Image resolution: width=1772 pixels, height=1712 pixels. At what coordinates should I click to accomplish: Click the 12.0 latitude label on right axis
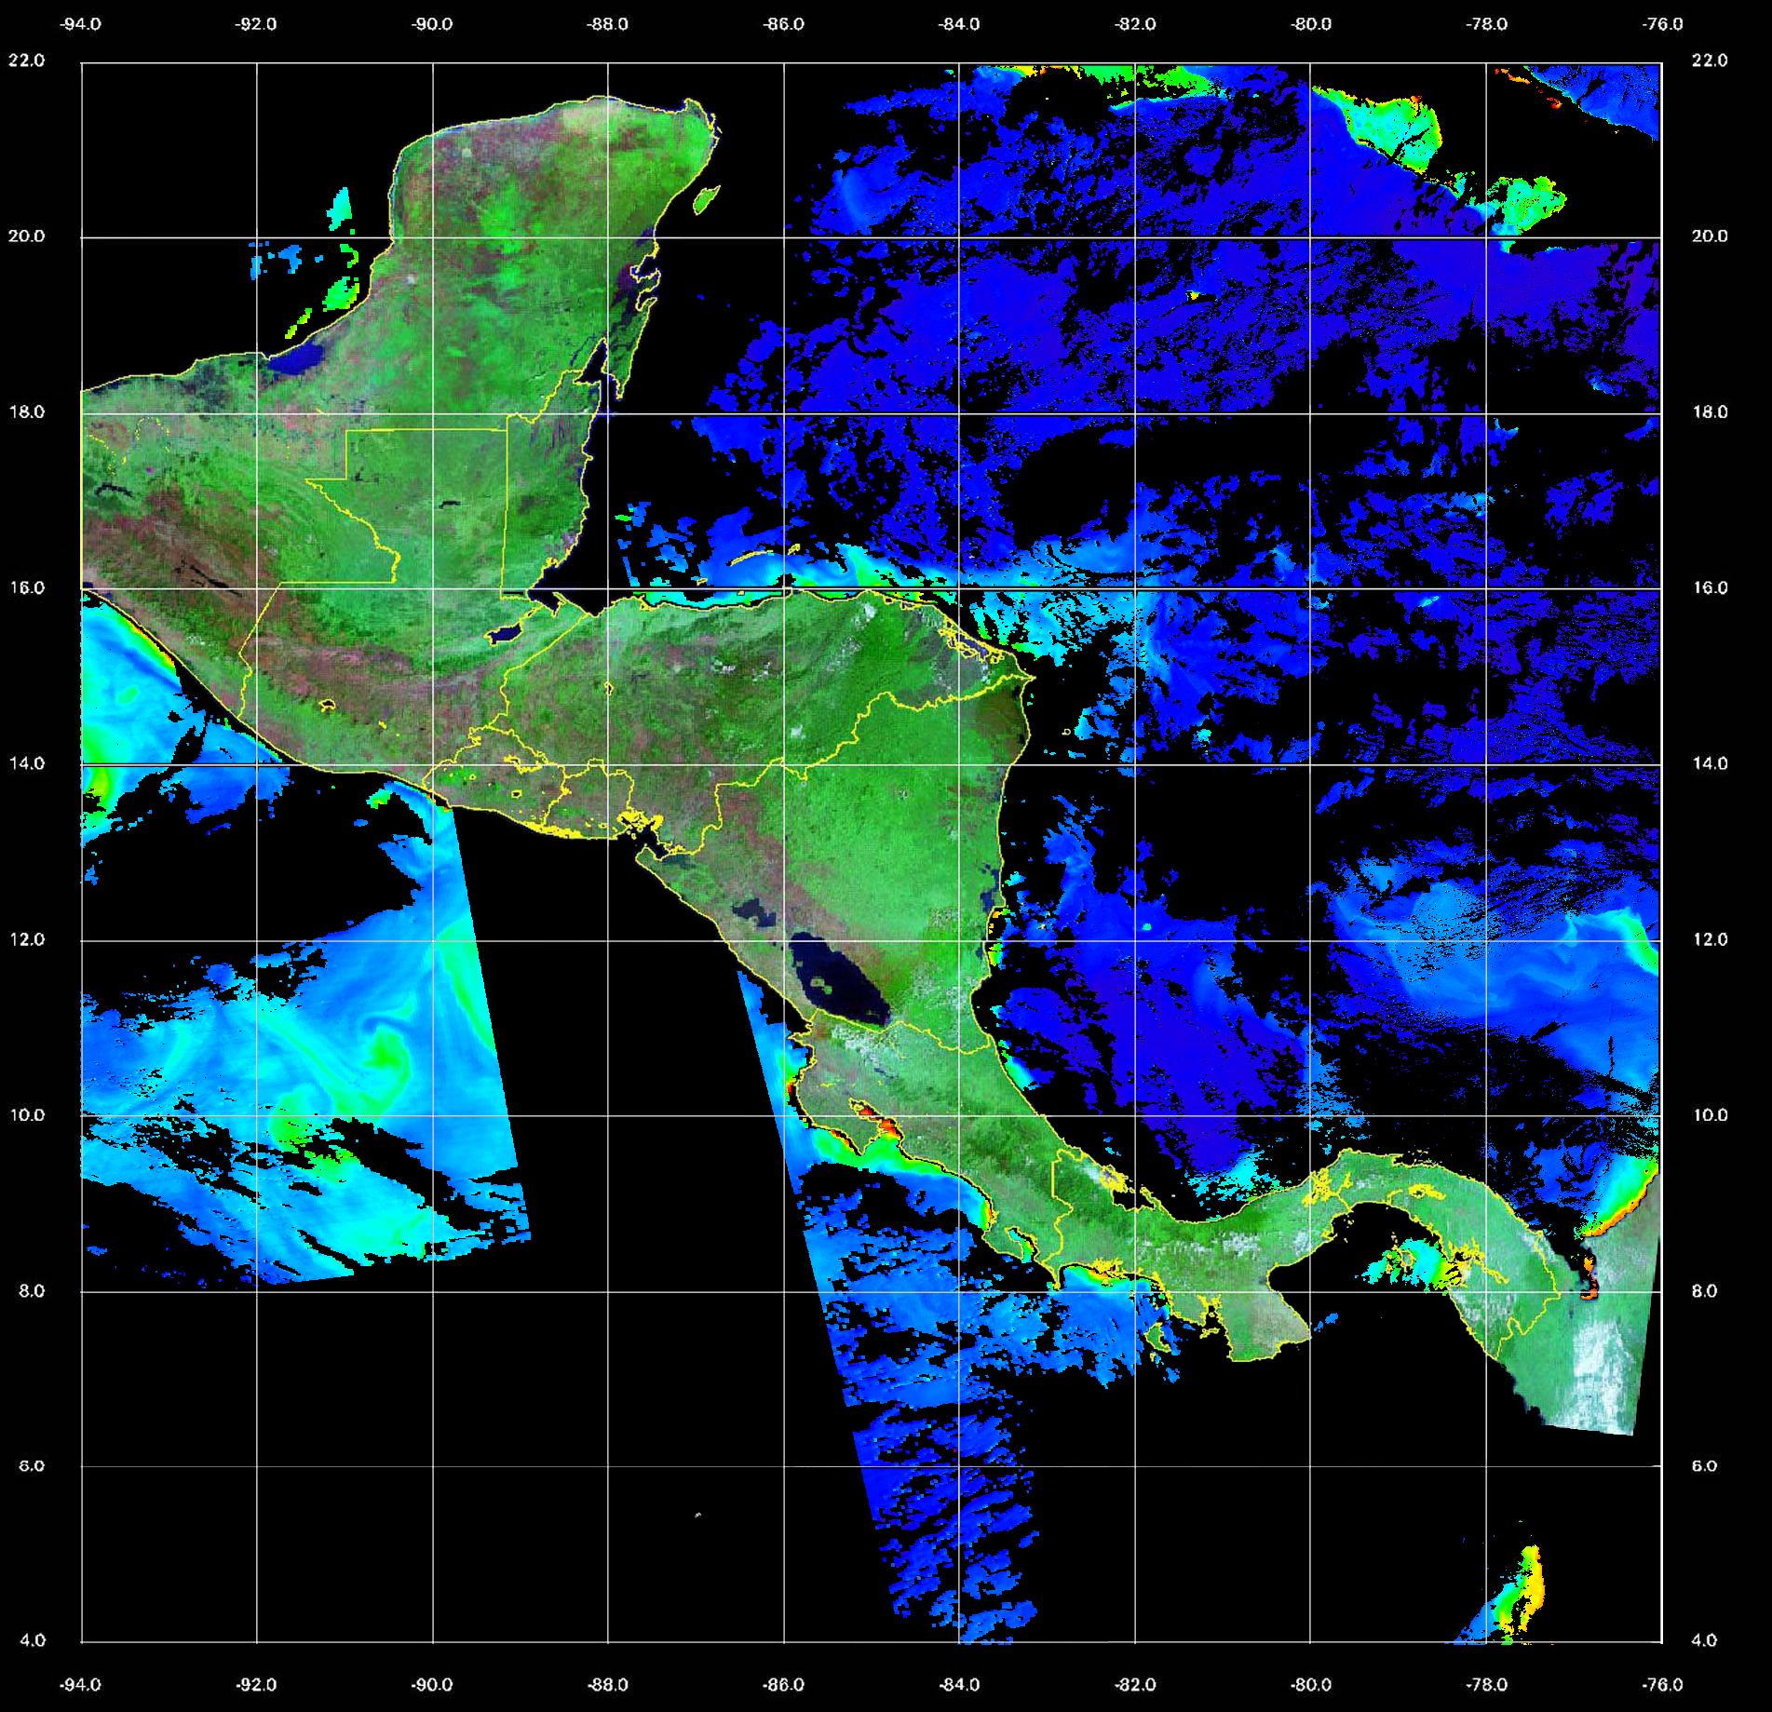pos(1709,939)
